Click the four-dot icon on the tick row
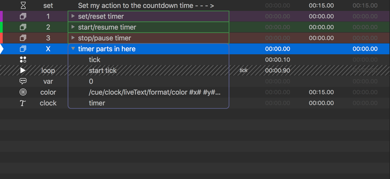 pos(23,60)
